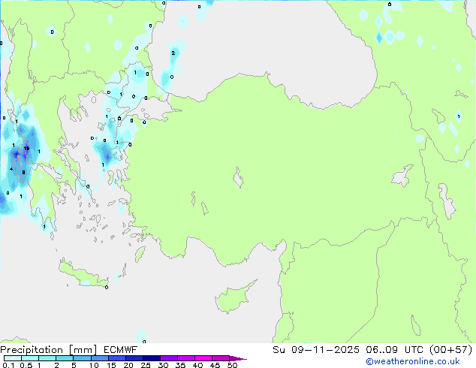Viewport: 476px width, 368px height.
Task: Select the 45–50 mm legend swatch
Action: [x=221, y=358]
